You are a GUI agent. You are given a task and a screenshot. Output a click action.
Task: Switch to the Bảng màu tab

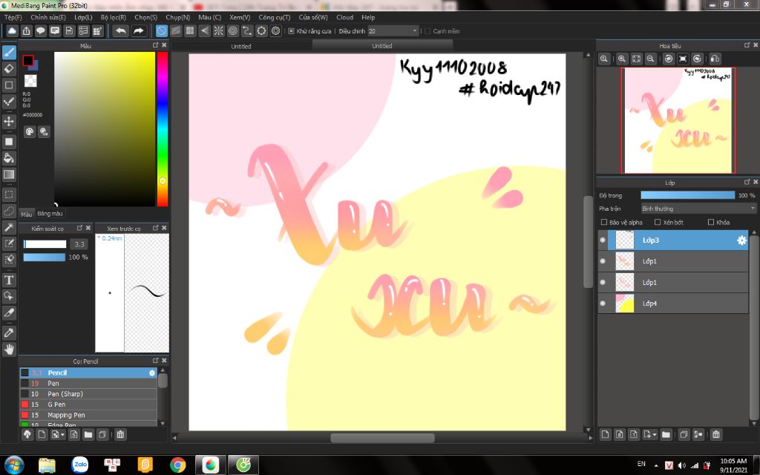[50, 214]
